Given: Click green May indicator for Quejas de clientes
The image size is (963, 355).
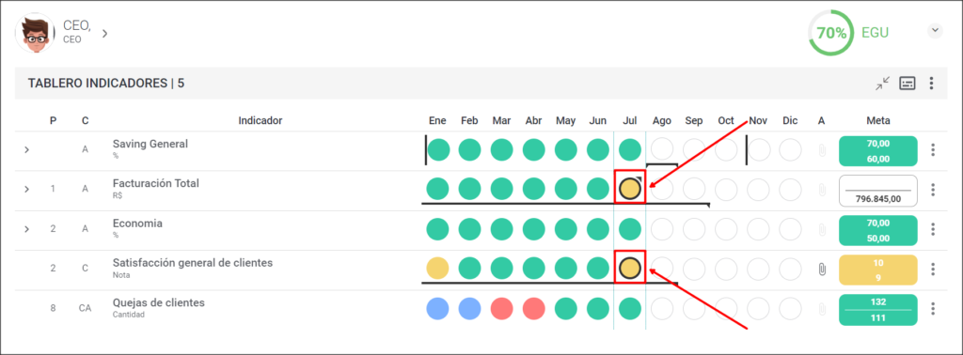Looking at the screenshot, I should (565, 308).
